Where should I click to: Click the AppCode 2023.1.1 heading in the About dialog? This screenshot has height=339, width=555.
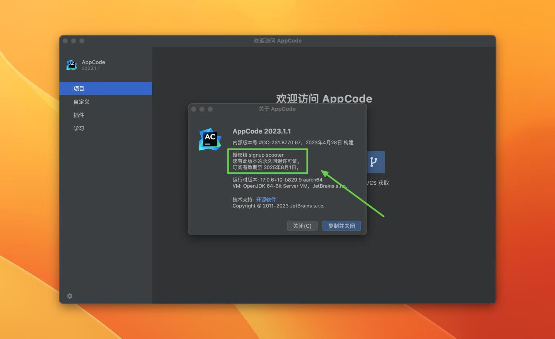[x=262, y=131]
